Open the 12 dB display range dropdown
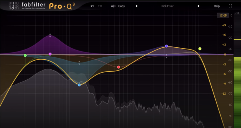This screenshot has width=241, height=128. (x=223, y=15)
